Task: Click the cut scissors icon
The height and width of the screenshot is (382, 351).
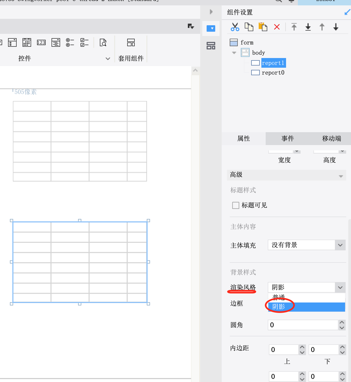Action: pos(235,27)
